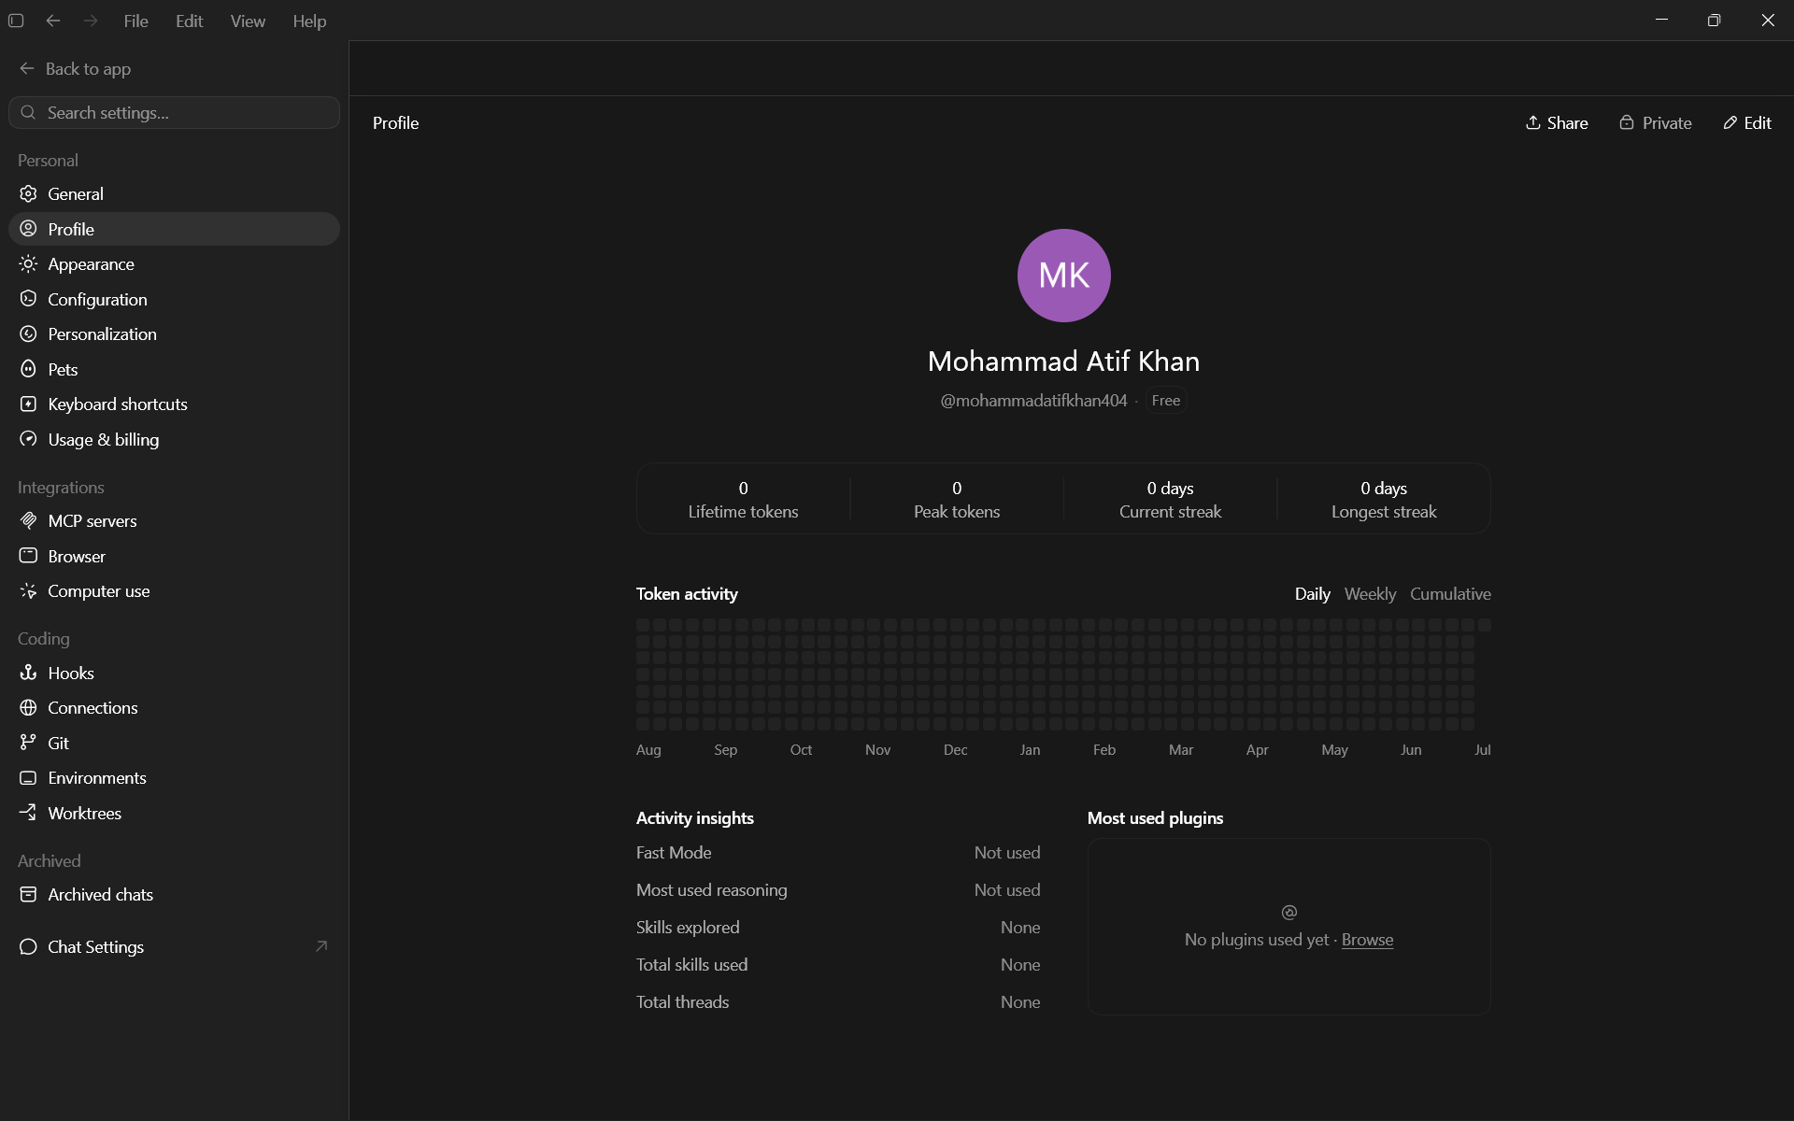Switch token activity to Daily
1794x1121 pixels.
pyautogui.click(x=1312, y=593)
